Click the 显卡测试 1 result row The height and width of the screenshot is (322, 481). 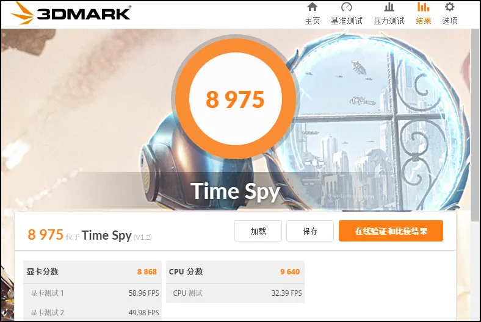tap(92, 293)
